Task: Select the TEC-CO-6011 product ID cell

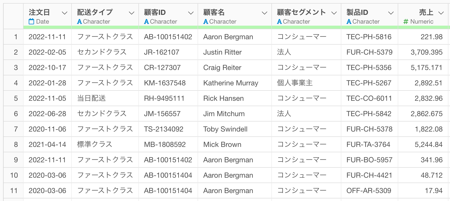Action: click(370, 98)
